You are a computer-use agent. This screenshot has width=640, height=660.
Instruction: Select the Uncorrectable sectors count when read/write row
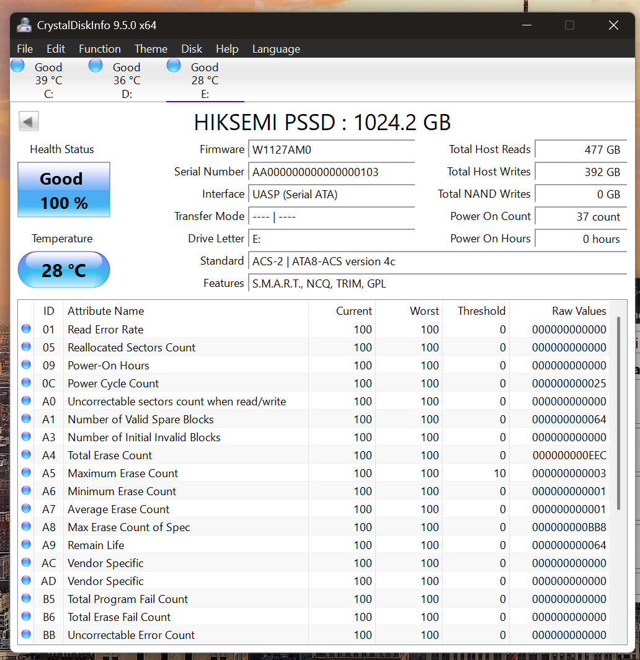tap(314, 402)
